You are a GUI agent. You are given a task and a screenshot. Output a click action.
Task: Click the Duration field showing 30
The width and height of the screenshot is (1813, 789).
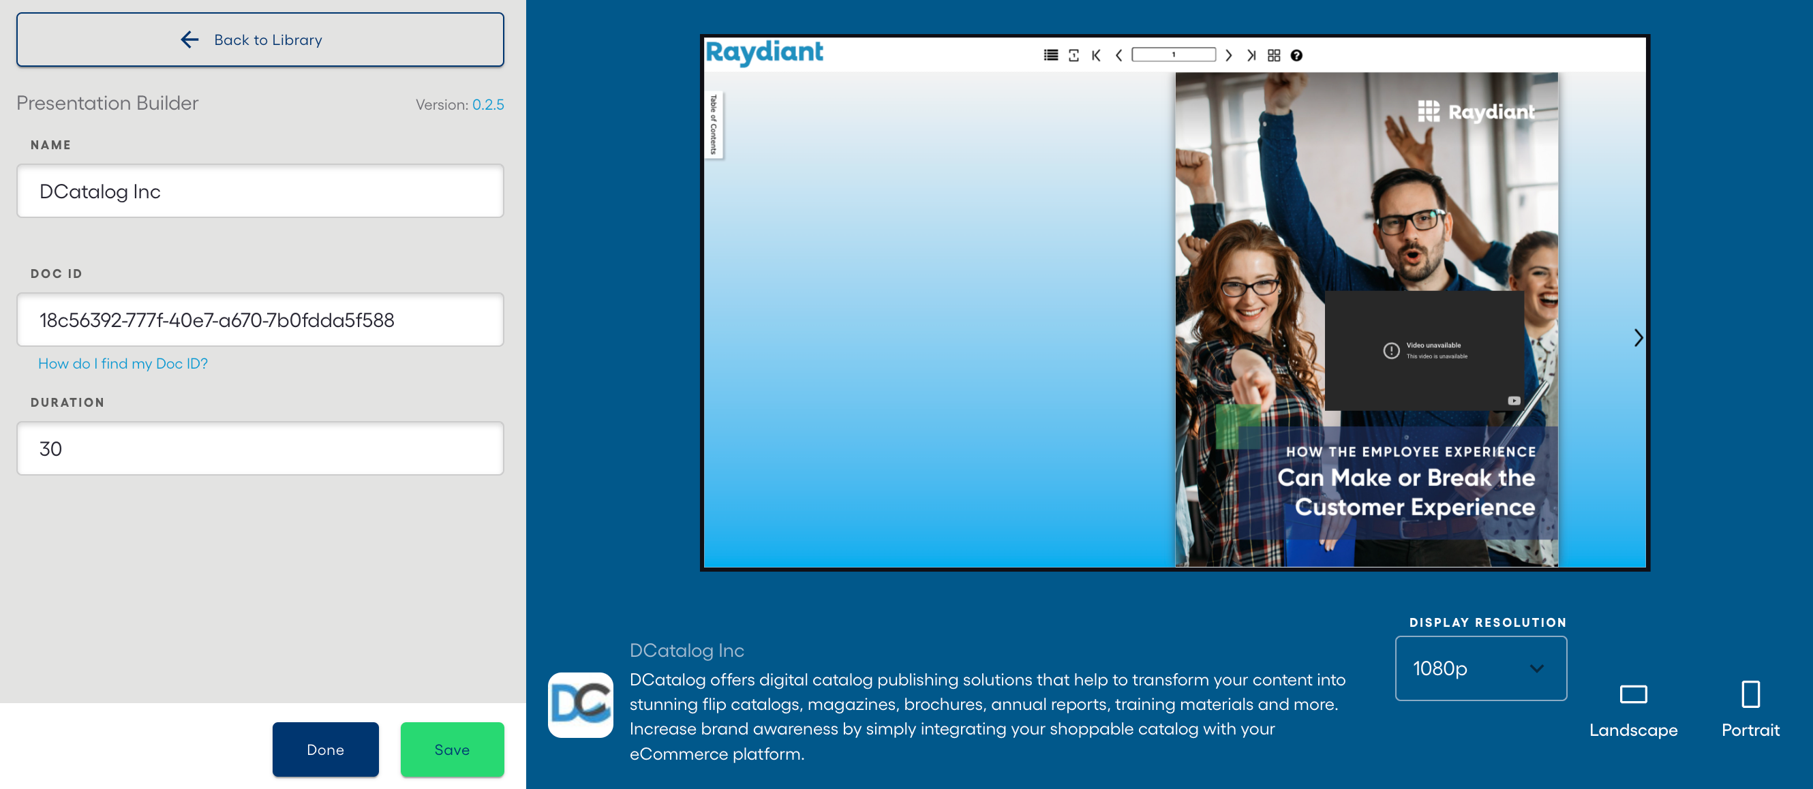(x=260, y=448)
